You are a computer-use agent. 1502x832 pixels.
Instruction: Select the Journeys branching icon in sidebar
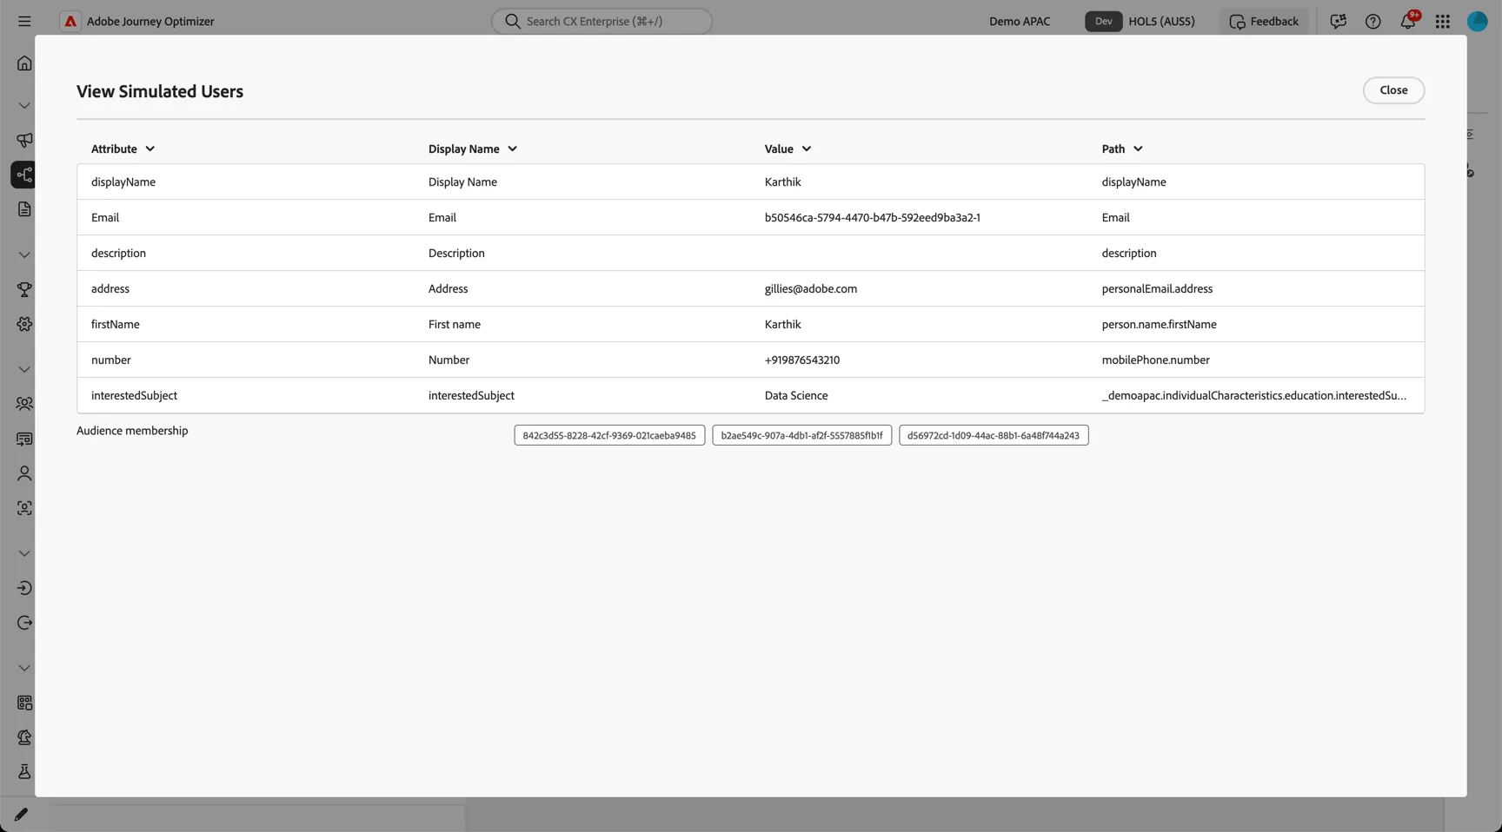[x=24, y=175]
